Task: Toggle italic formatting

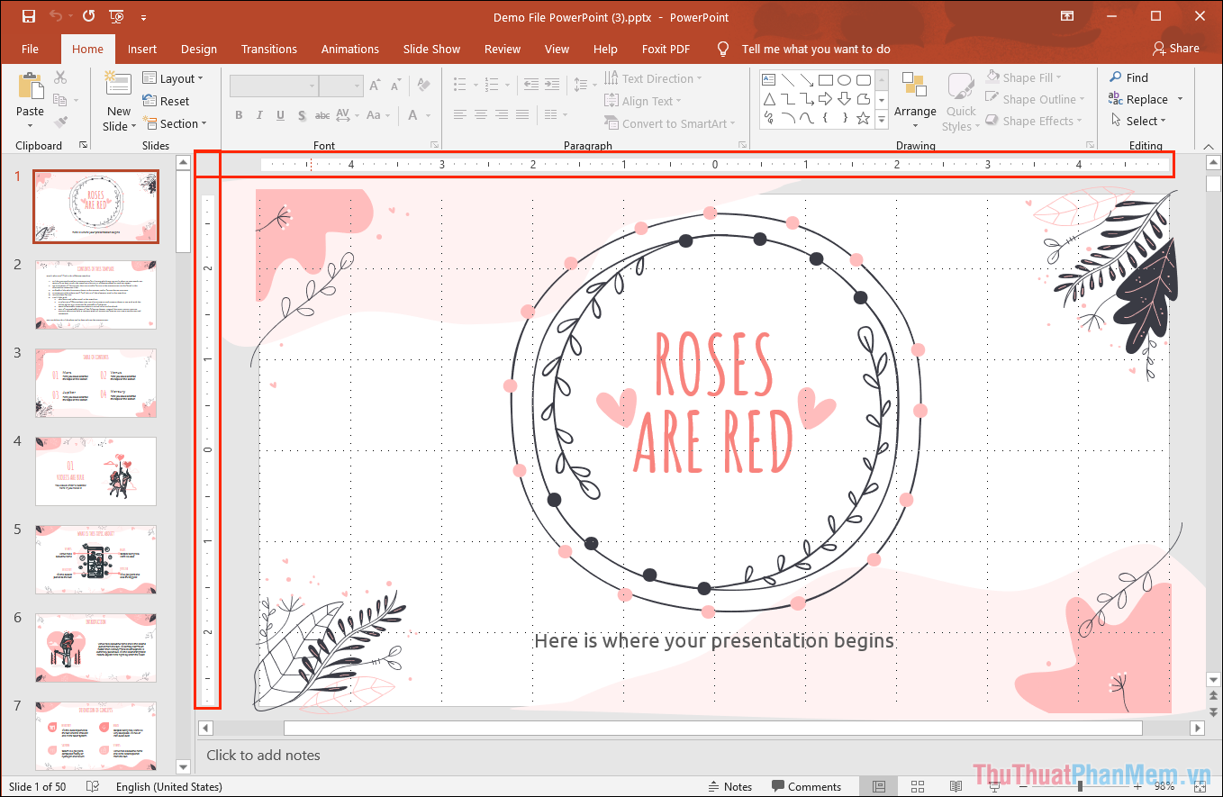Action: point(259,115)
